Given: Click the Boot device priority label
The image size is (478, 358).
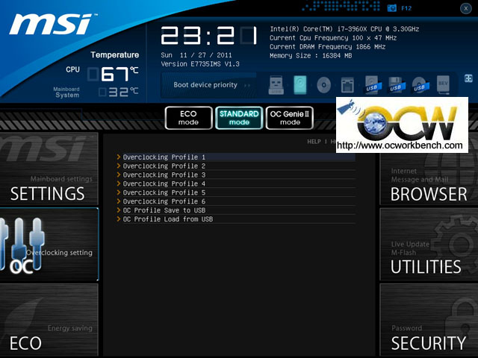Looking at the screenshot, I should [205, 85].
